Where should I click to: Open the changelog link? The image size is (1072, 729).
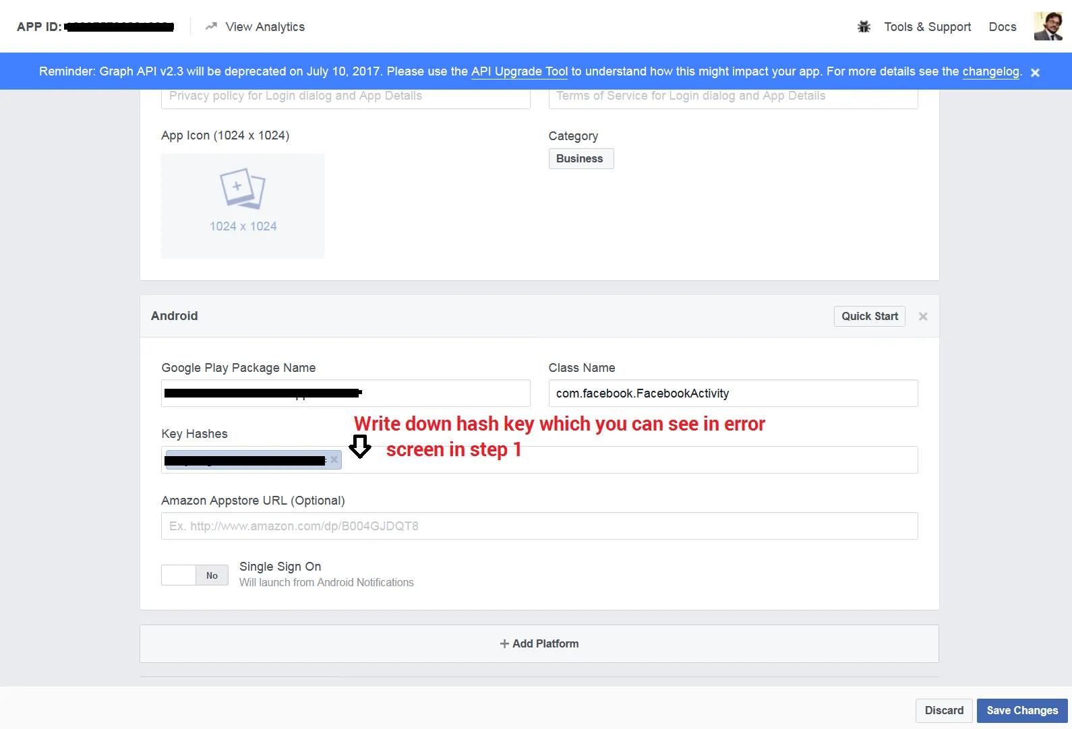click(x=991, y=71)
